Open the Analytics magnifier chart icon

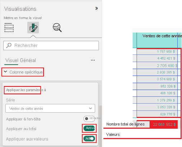(57, 28)
